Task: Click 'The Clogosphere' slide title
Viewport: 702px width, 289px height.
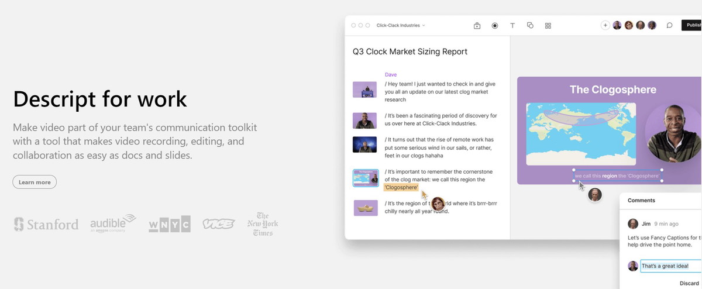Action: [x=613, y=90]
